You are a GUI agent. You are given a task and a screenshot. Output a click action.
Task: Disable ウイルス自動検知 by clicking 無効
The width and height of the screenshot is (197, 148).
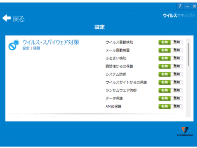pyautogui.click(x=177, y=42)
